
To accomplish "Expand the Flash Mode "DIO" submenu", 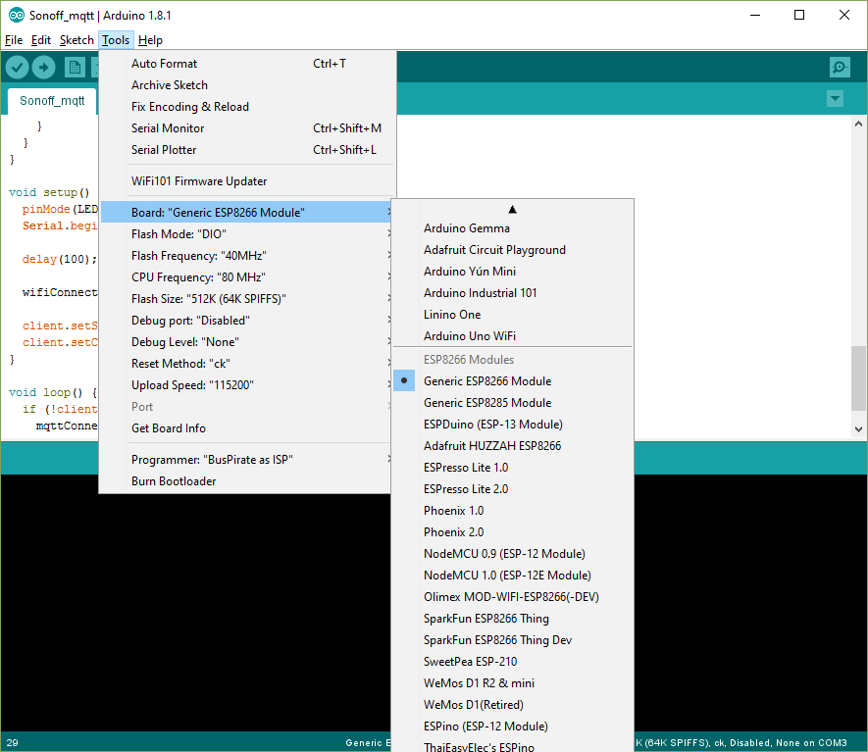I will point(247,234).
